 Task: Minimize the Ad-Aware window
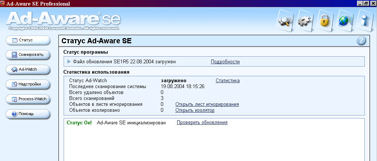coord(360,3)
